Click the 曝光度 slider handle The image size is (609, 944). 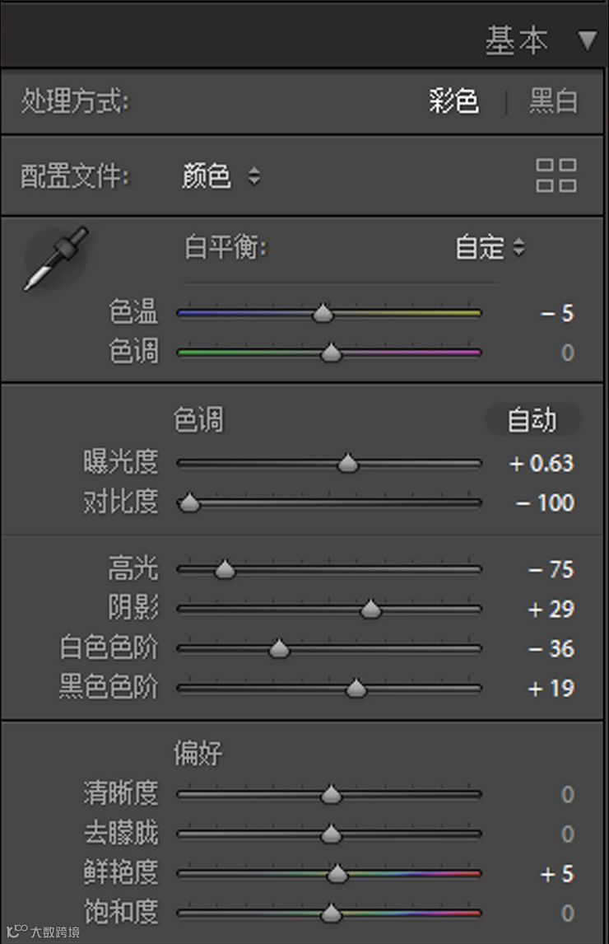348,464
